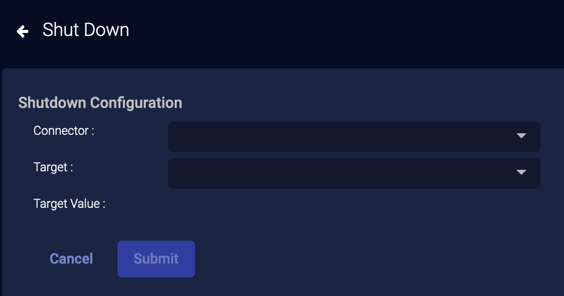Click the "Target :" field label

click(x=53, y=167)
